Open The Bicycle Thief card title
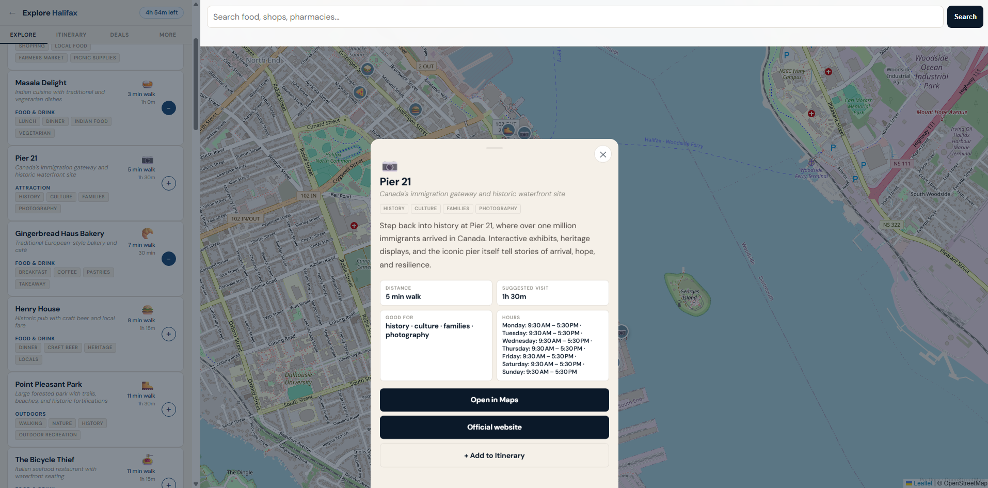 click(x=45, y=460)
